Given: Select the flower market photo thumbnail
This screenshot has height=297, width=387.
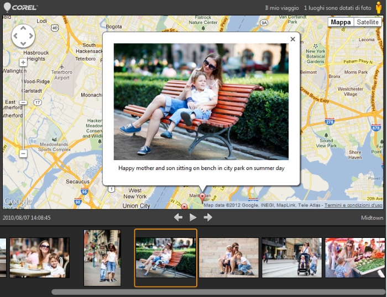Looking at the screenshot, I should pyautogui.click(x=354, y=257).
